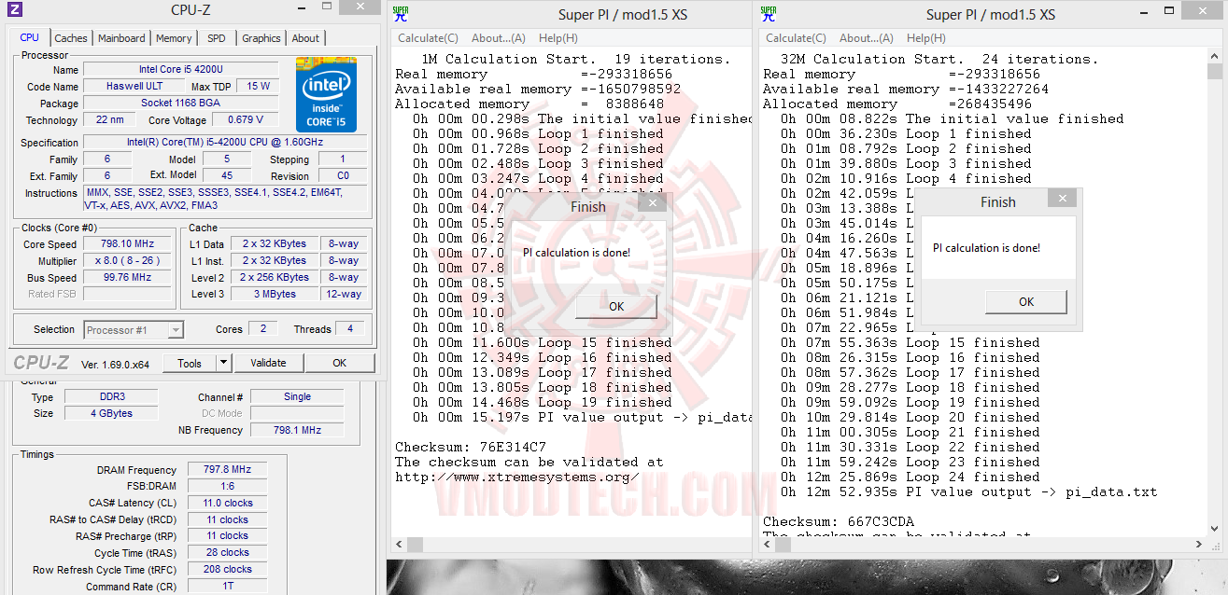1228x595 pixels.
Task: Click the Level 3 cache value 3 MBytes
Action: coord(274,295)
